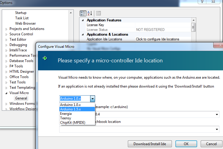Open the Arduino version dropdown arrow
The width and height of the screenshot is (223, 149).
click(x=92, y=99)
